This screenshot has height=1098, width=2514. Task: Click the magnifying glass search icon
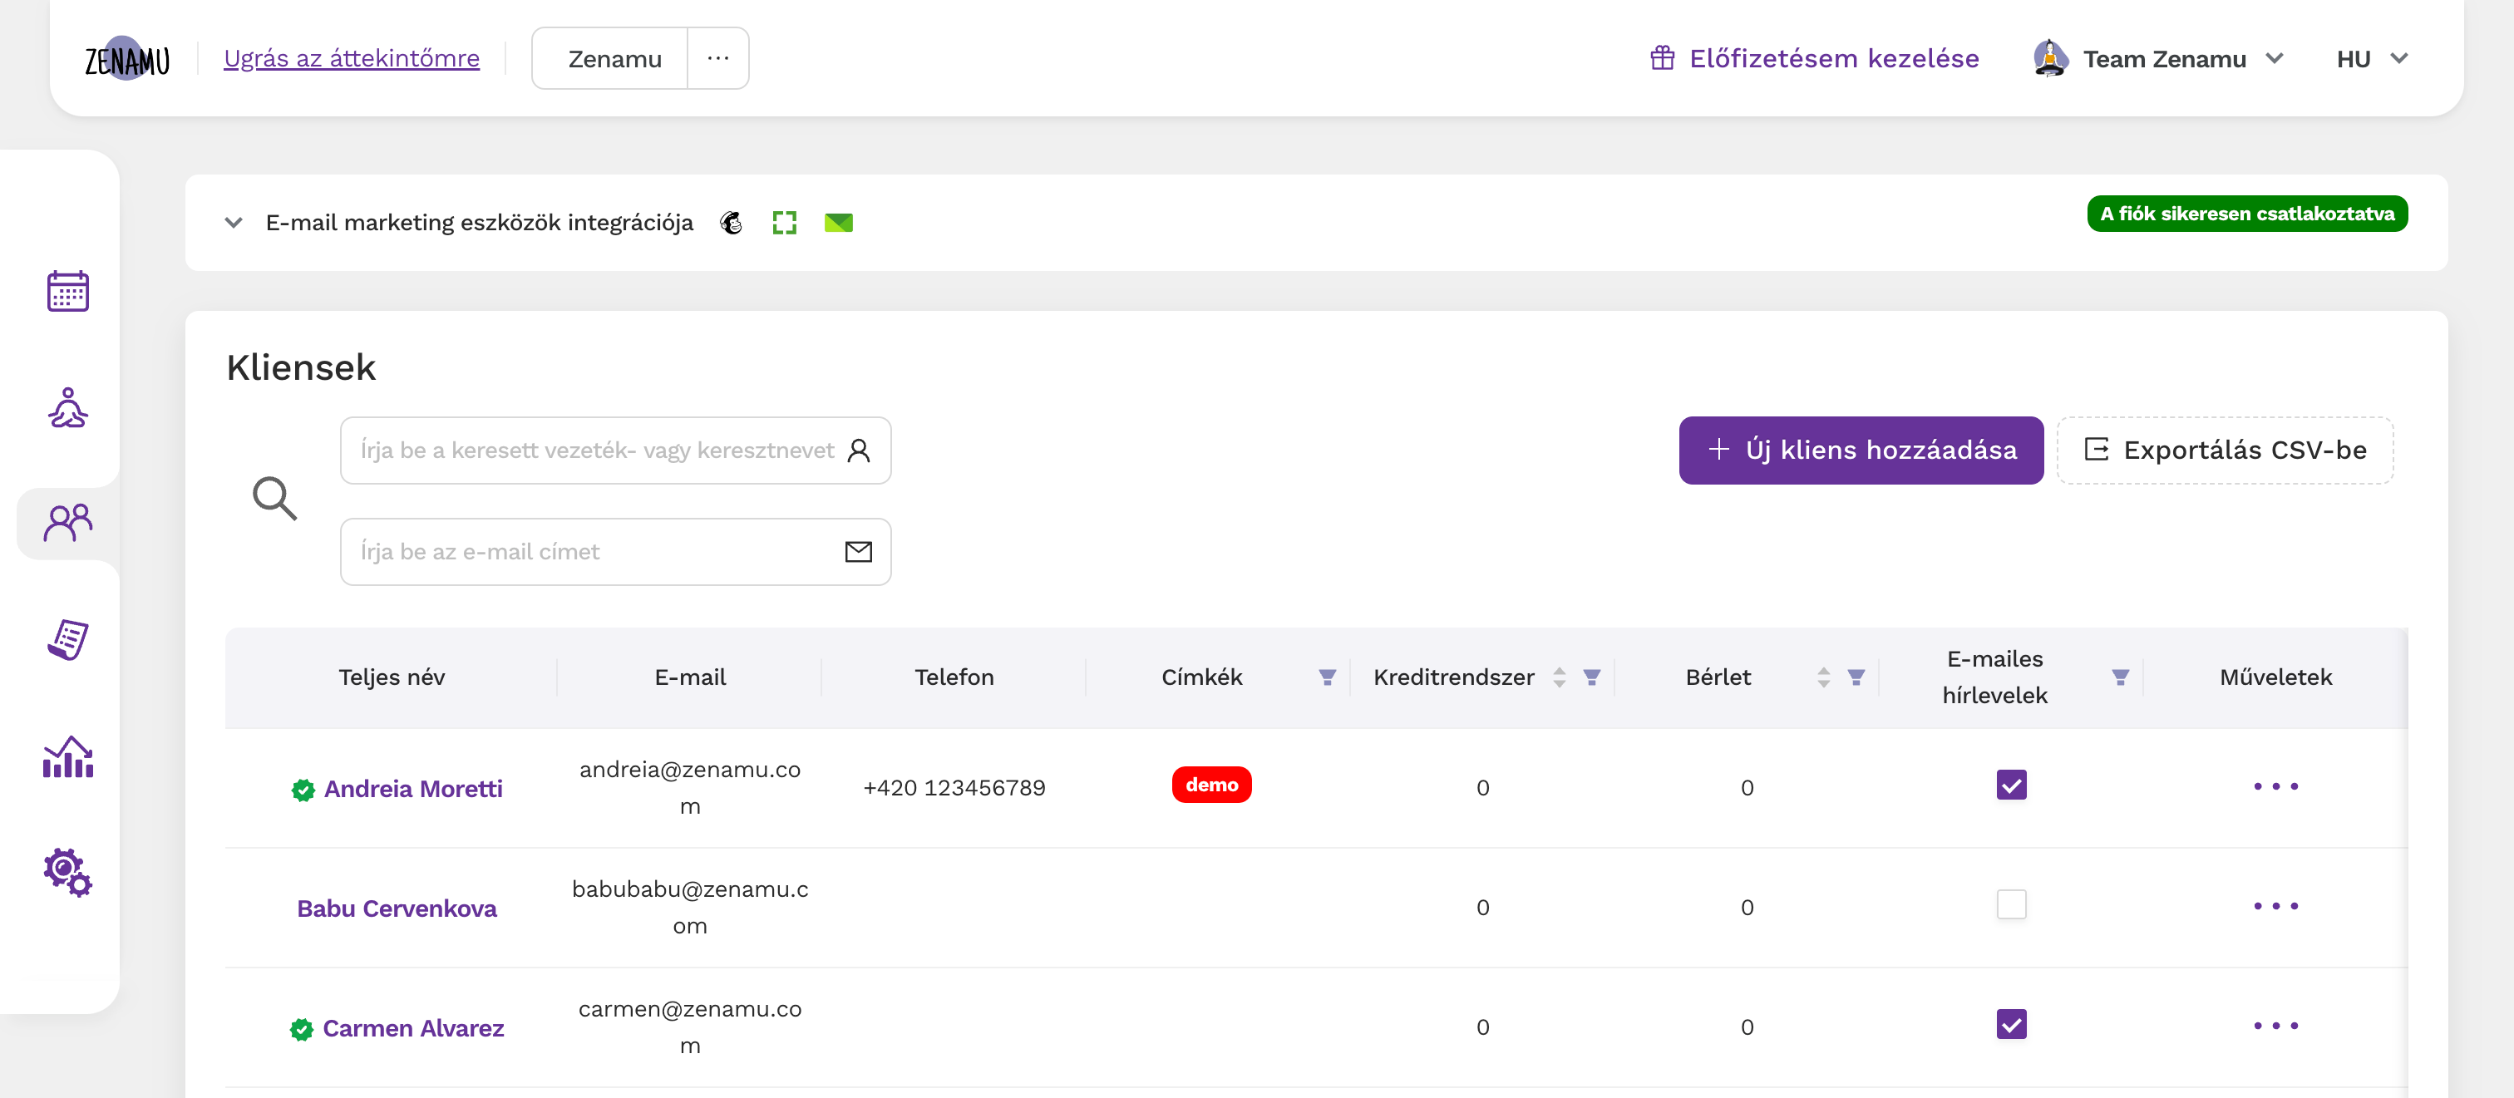click(x=274, y=499)
